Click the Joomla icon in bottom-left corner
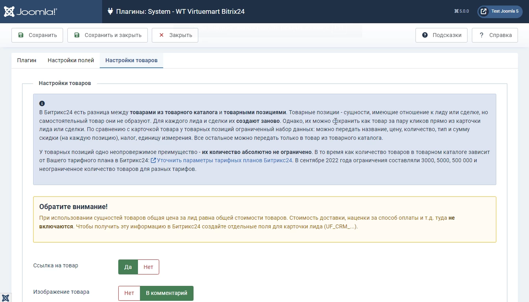Viewport: 529px width, 302px height. [x=6, y=298]
